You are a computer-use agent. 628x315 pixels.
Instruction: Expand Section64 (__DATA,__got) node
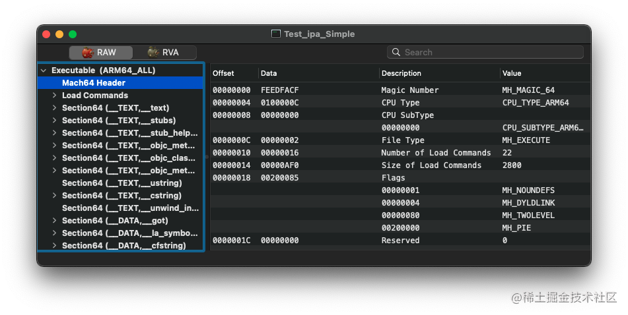[54, 220]
